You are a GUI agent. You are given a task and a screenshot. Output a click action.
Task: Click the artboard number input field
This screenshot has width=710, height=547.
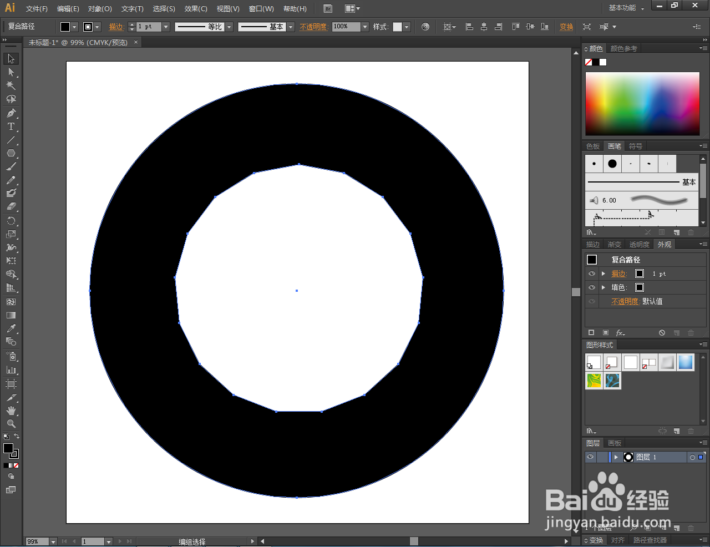pos(93,541)
